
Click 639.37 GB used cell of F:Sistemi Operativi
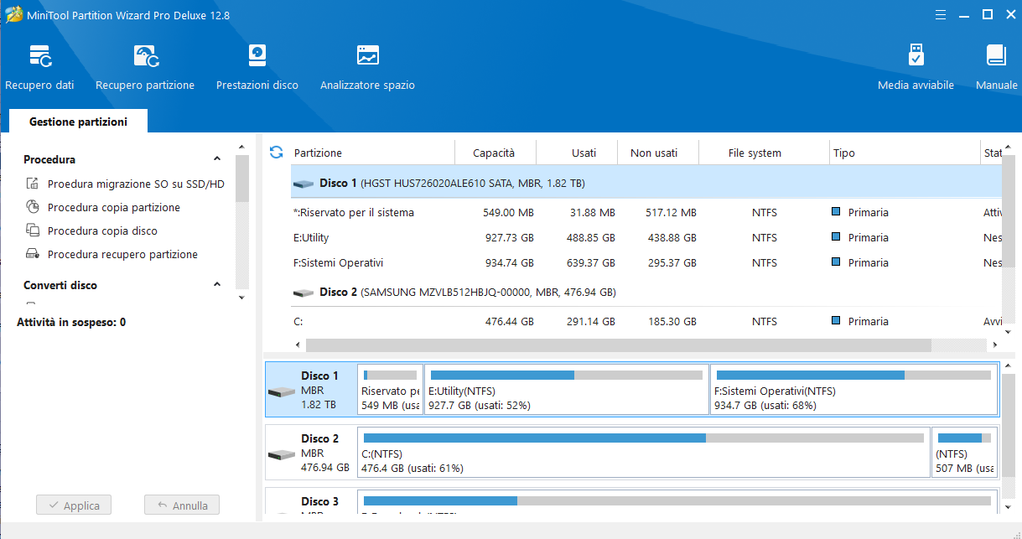tap(591, 263)
